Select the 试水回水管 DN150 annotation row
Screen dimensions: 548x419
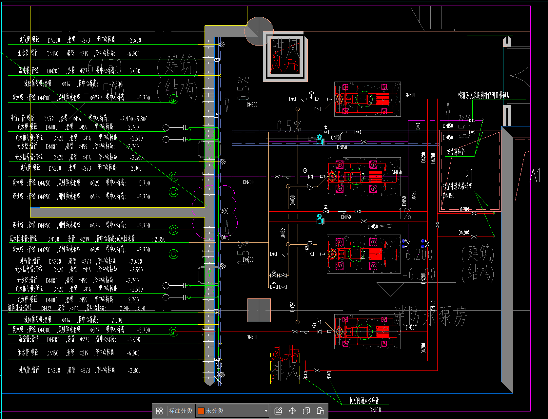(88, 239)
